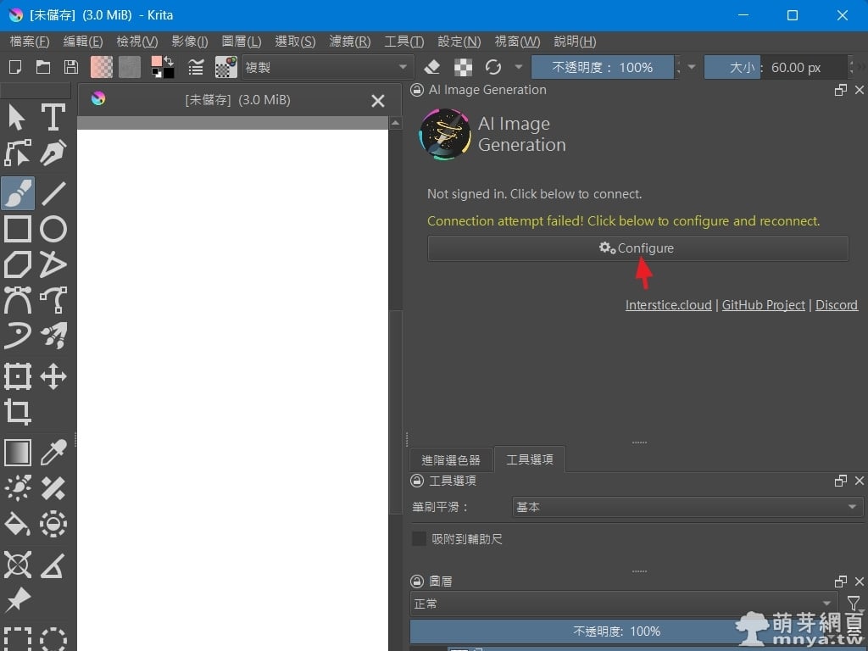Screen dimensions: 868x651
Task: Select the Color Sampler eyedropper tool
Action: click(x=53, y=452)
